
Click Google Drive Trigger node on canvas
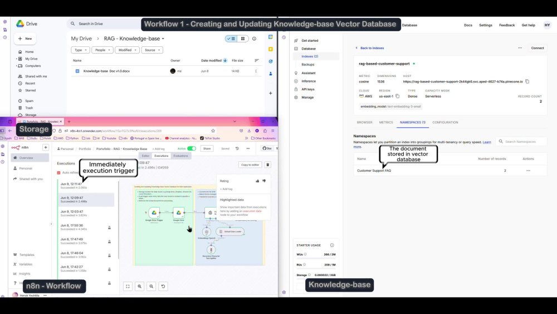pos(154,212)
